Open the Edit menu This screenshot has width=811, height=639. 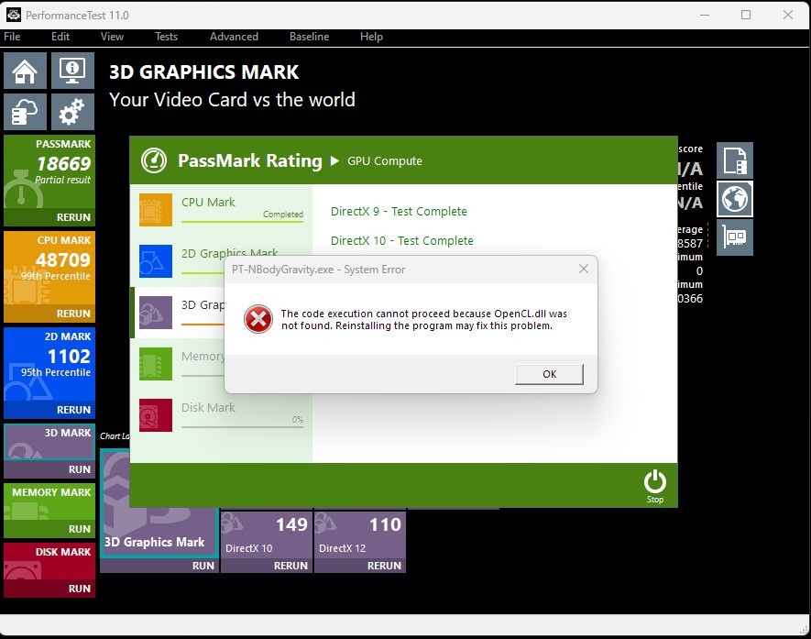tap(60, 37)
